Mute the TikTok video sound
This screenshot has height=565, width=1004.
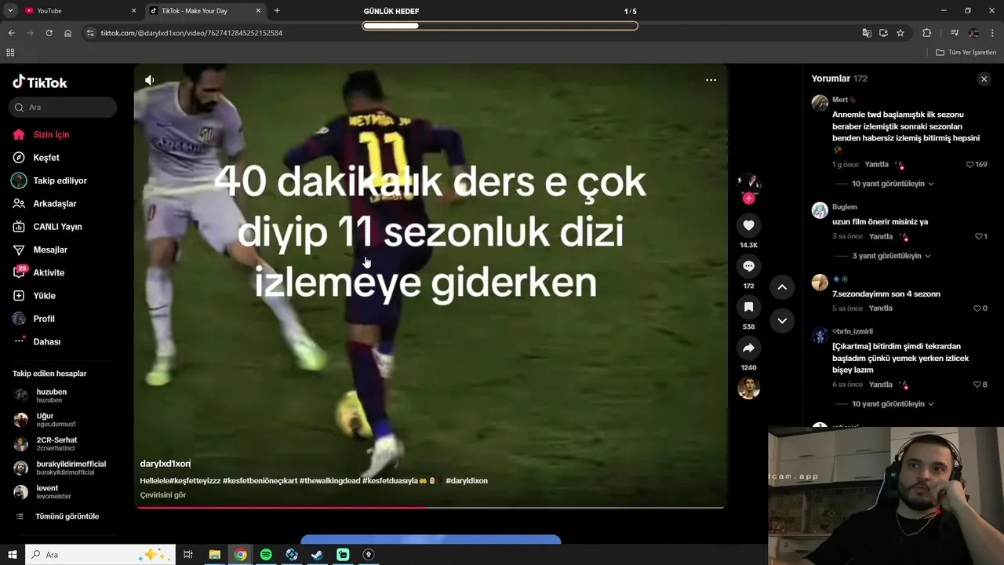coord(150,80)
